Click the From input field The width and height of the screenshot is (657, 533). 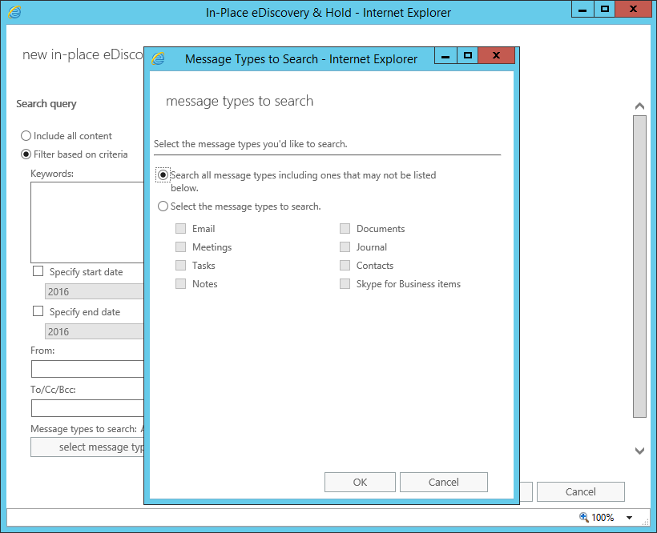pyautogui.click(x=87, y=369)
